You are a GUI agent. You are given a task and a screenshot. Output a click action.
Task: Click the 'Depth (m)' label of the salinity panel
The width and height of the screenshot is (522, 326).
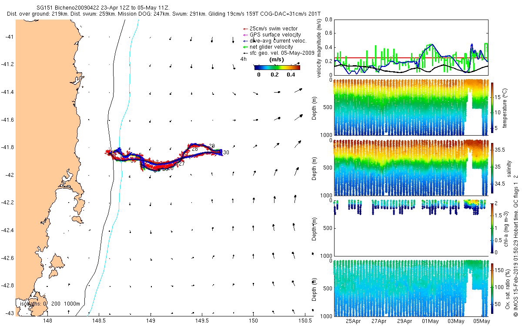pyautogui.click(x=314, y=168)
